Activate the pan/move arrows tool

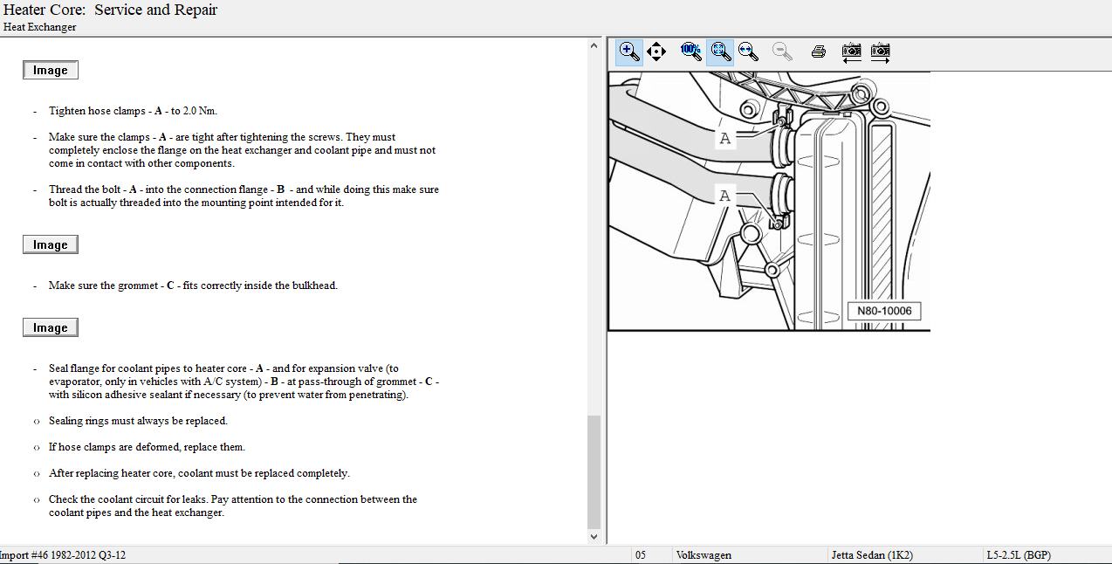(657, 52)
